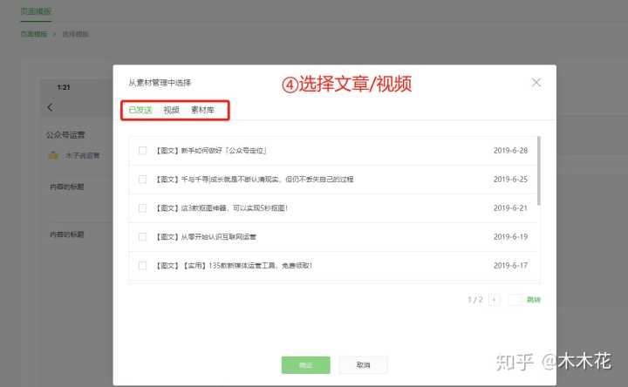
Task: Switch to the 已发送 tab
Action: click(x=140, y=111)
